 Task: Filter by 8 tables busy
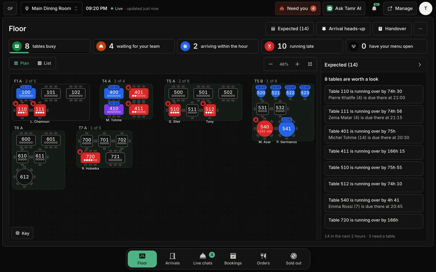point(50,46)
